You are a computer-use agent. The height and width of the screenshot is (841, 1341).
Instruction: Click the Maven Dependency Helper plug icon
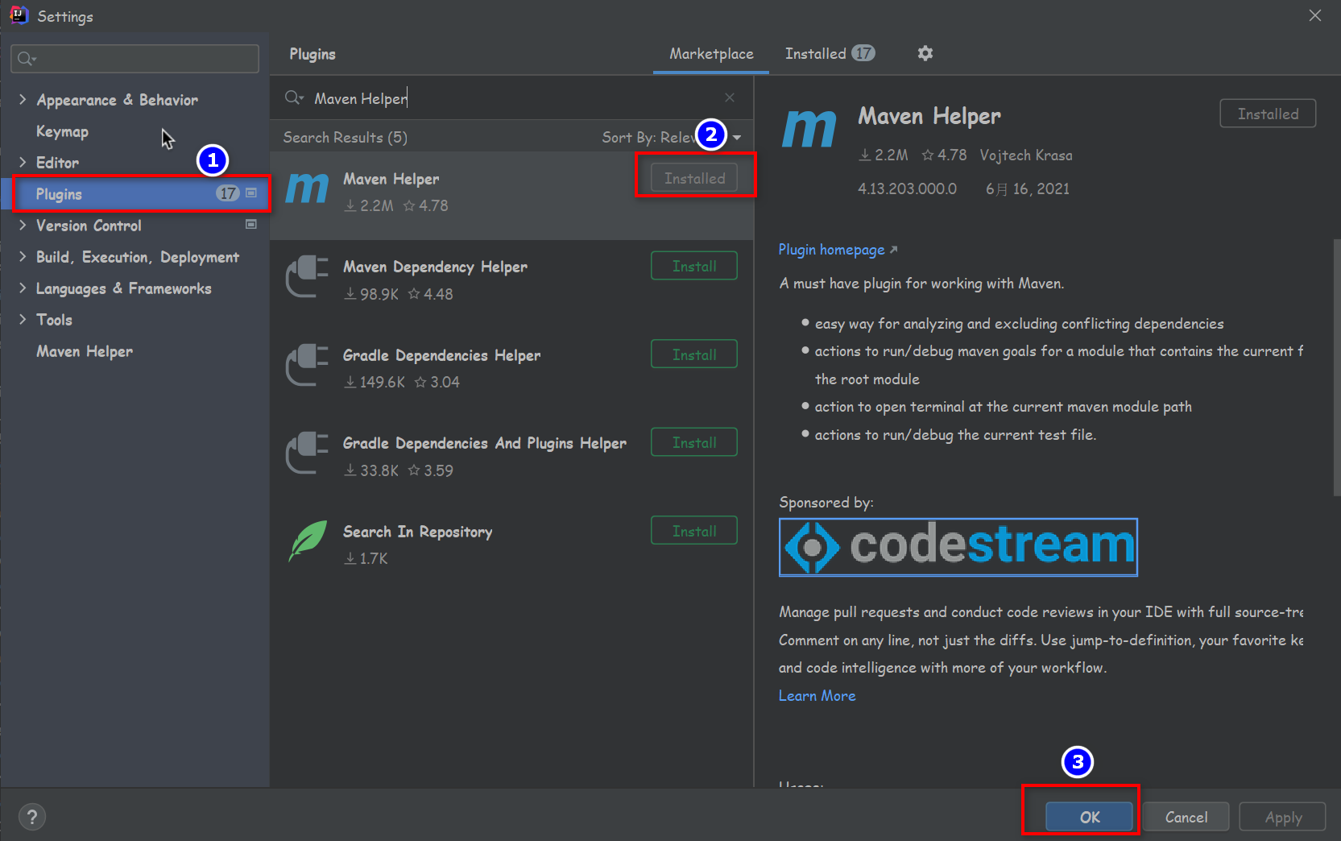tap(307, 276)
